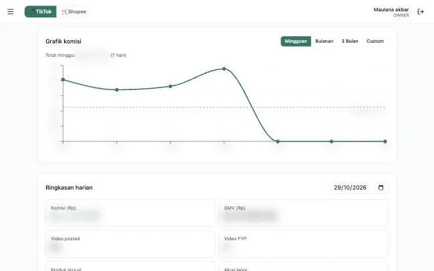Viewport: 434px width, 271px height.
Task: Click the GMV (Rp) summary card
Action: point(304,213)
